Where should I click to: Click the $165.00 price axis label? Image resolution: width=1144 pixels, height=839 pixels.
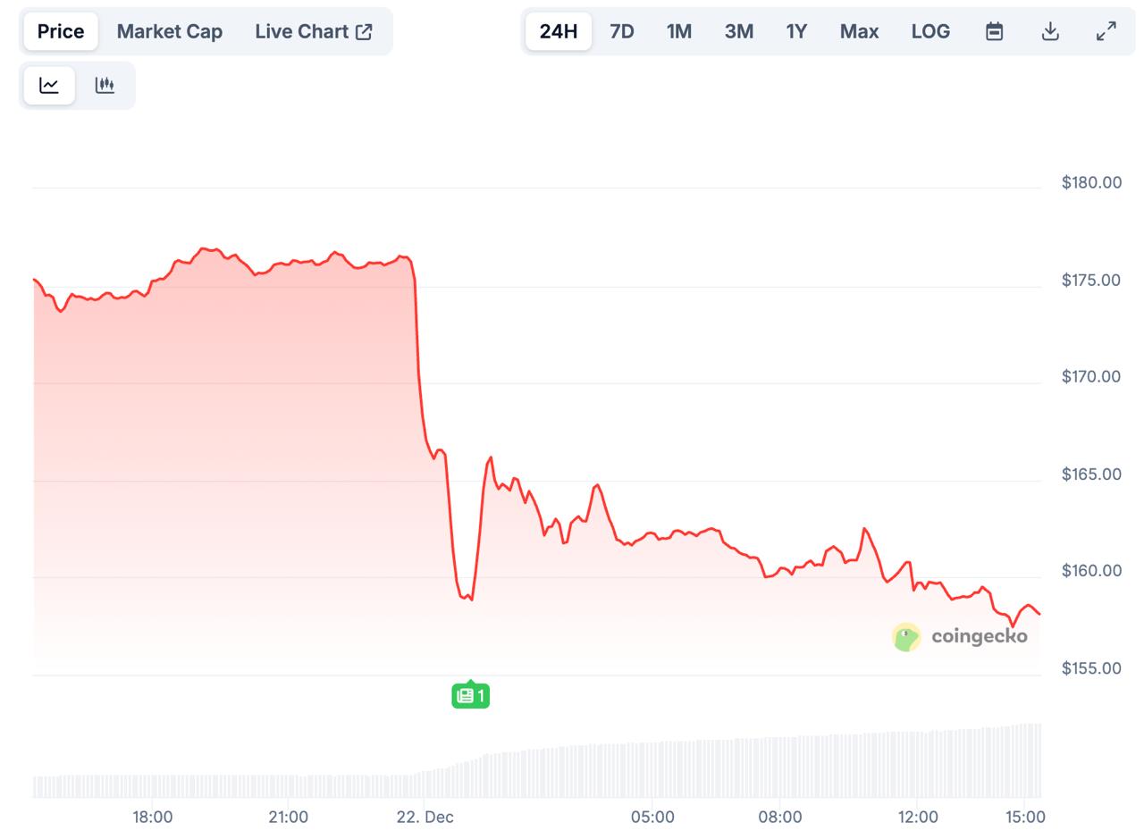tap(1090, 474)
